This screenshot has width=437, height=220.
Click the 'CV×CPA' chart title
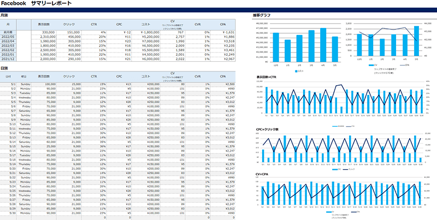(x=263, y=174)
